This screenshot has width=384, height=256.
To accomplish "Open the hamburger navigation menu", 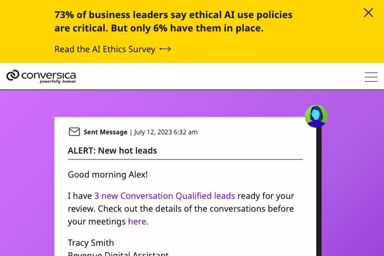I will (x=371, y=77).
